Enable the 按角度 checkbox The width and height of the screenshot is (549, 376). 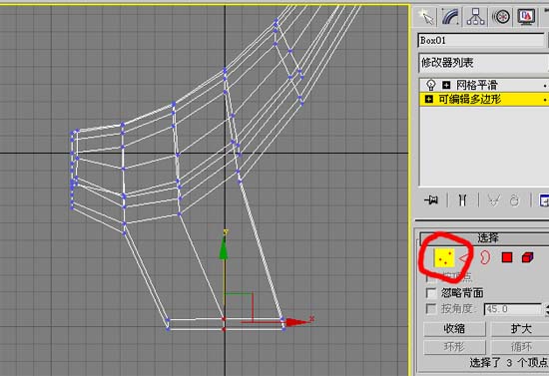[x=431, y=308]
